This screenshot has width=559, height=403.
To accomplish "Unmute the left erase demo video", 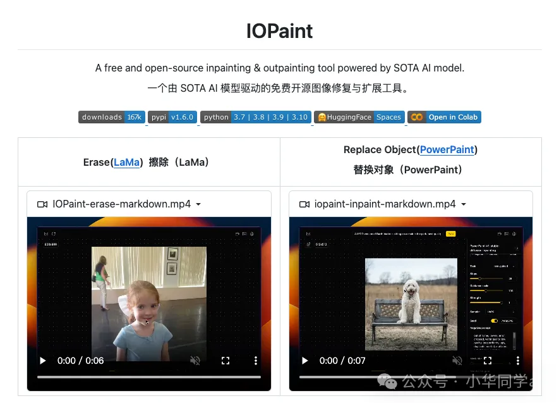I will (195, 360).
